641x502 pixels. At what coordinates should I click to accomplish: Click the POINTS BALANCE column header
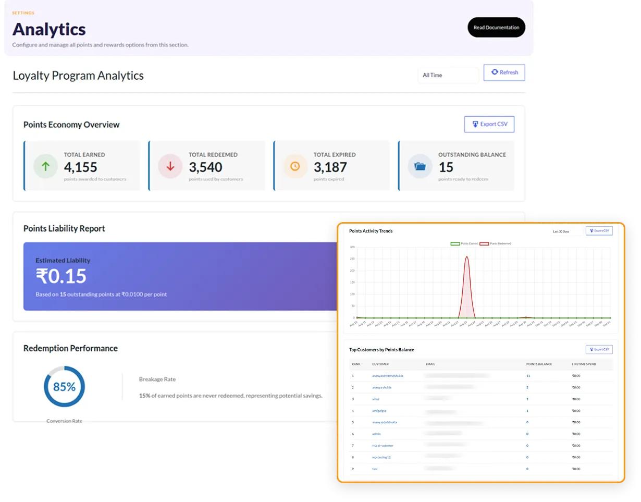[x=539, y=364]
